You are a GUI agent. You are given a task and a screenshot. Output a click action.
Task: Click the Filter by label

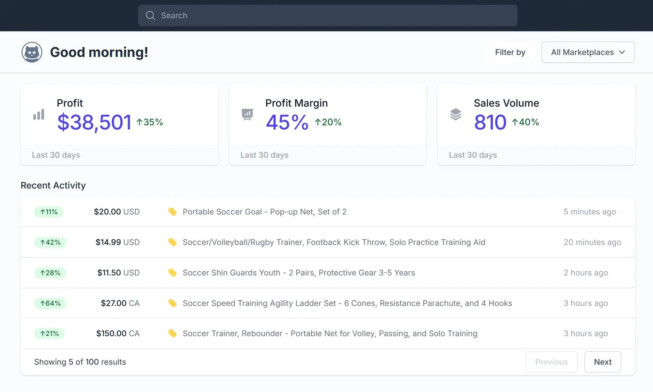coord(510,52)
